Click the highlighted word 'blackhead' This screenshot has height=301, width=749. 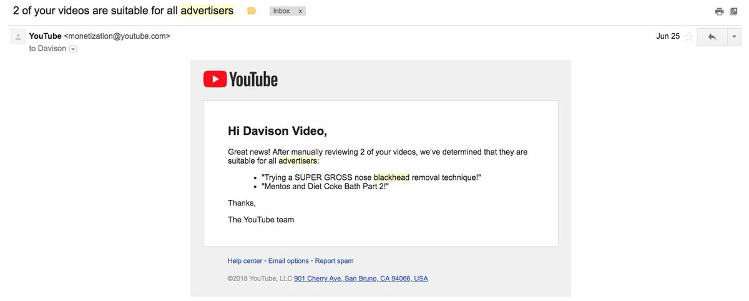[391, 178]
